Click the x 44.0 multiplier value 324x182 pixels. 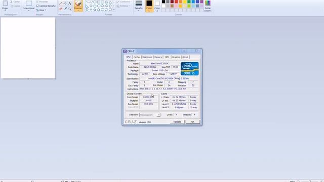(x=148, y=101)
